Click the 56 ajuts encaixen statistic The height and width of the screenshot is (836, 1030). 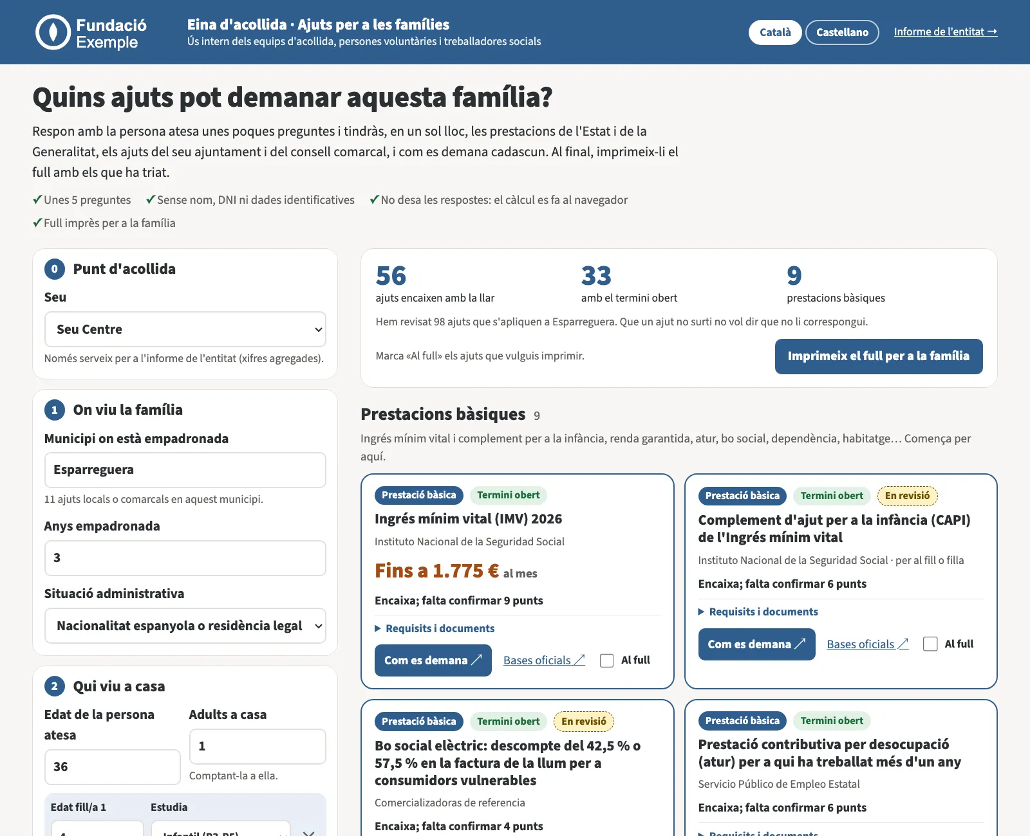435,284
